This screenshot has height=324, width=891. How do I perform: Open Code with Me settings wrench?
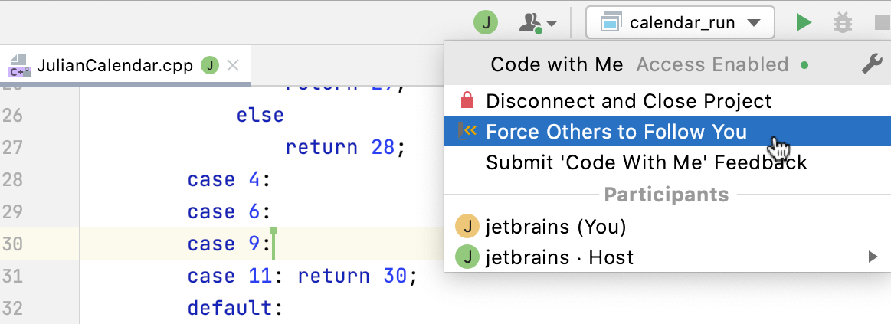(x=872, y=65)
